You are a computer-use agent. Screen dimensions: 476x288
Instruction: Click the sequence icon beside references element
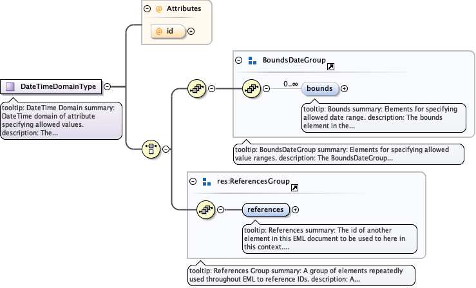click(205, 209)
